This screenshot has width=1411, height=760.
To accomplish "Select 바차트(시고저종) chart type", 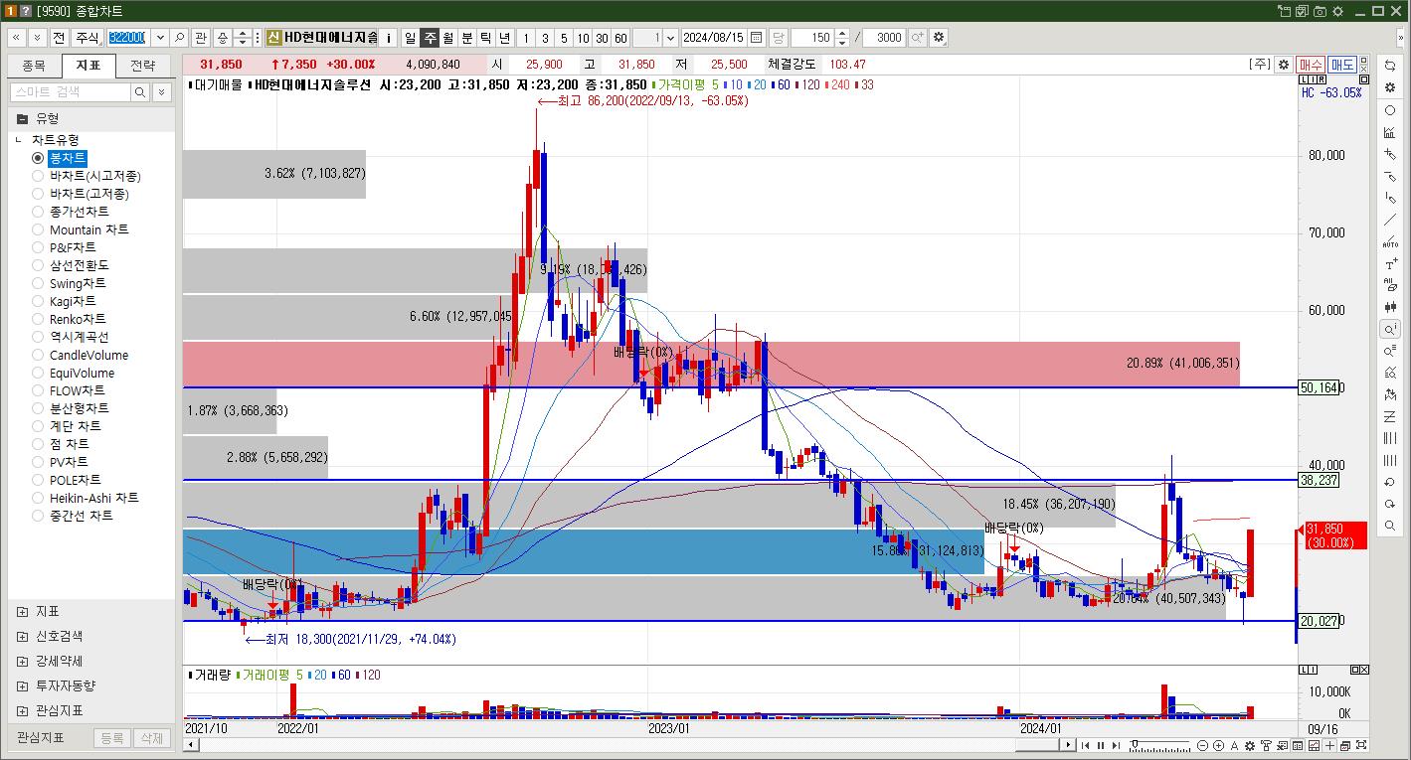I will click(87, 176).
